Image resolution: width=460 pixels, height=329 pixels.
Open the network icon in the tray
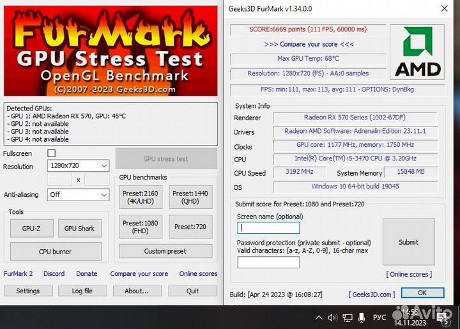click(x=348, y=318)
